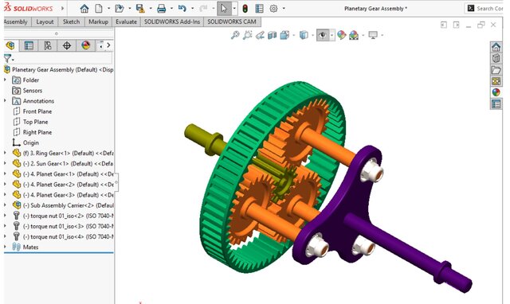510x304 pixels.
Task: Open the FeatureManager Design Tree tab
Action: coord(10,45)
